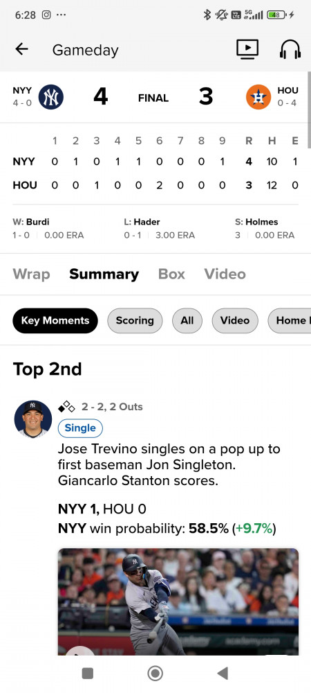Tap the Astros team logo
The height and width of the screenshot is (693, 311).
[258, 97]
